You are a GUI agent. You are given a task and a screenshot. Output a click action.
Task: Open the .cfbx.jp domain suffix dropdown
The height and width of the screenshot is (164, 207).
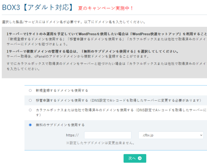click(171, 135)
